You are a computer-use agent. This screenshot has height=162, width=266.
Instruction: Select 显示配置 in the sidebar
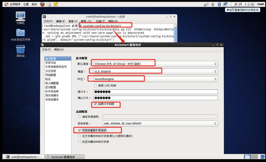[58, 87]
